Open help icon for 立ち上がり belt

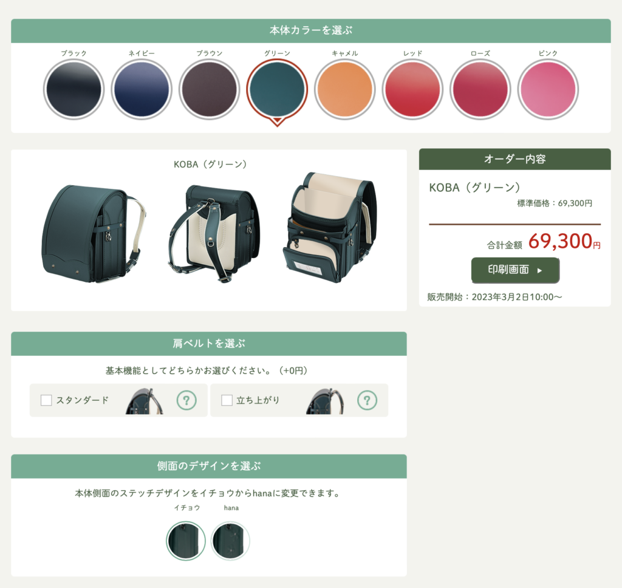click(x=367, y=400)
